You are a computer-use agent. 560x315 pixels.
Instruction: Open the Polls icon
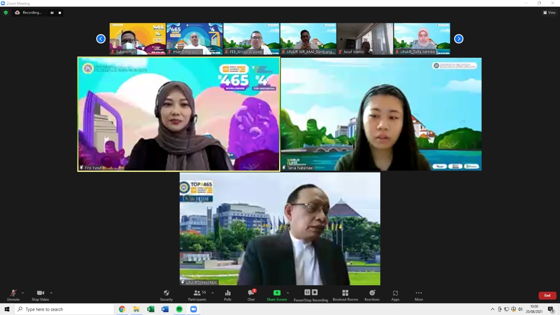(227, 293)
